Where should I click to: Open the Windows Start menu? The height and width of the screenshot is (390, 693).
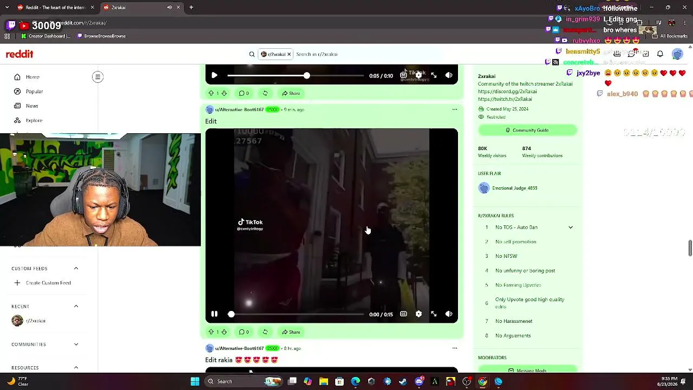click(195, 381)
